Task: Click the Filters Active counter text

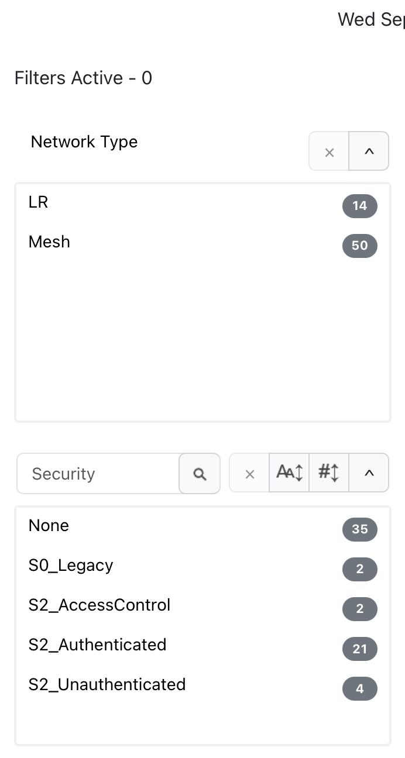Action: [83, 78]
